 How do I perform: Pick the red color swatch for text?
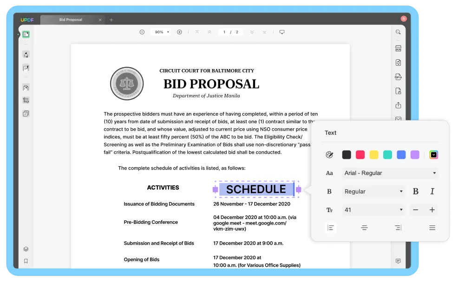(x=360, y=154)
